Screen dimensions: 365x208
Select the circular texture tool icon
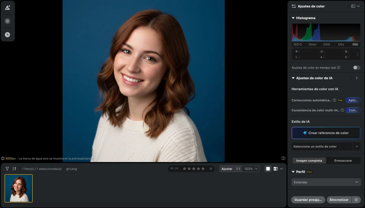point(8,21)
